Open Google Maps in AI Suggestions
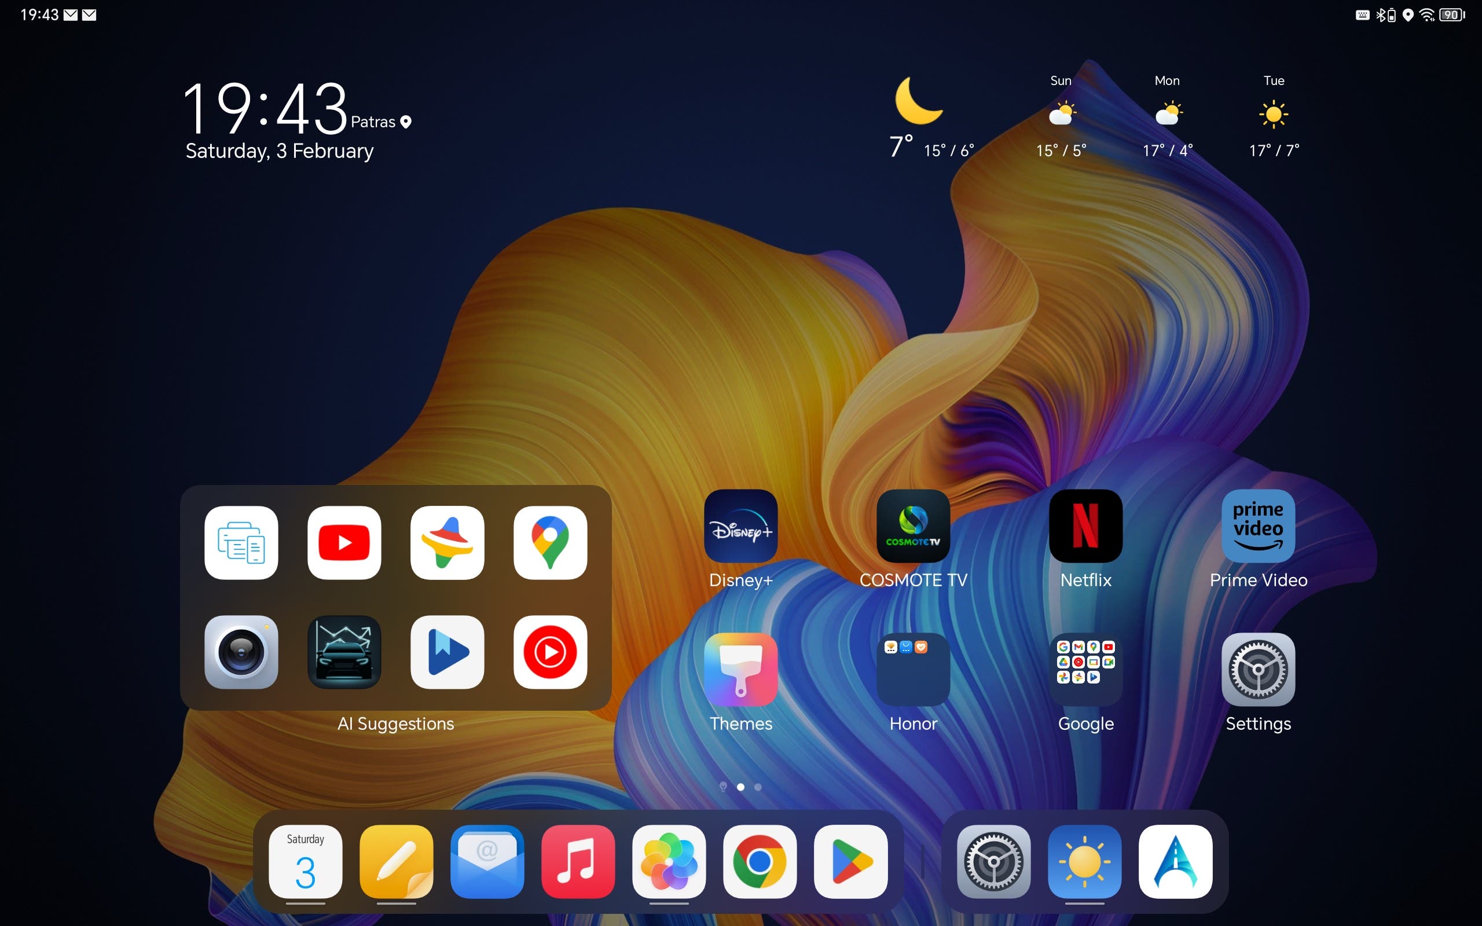 (x=550, y=543)
